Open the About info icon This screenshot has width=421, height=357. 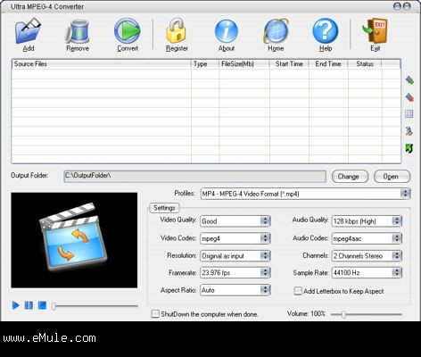(227, 31)
